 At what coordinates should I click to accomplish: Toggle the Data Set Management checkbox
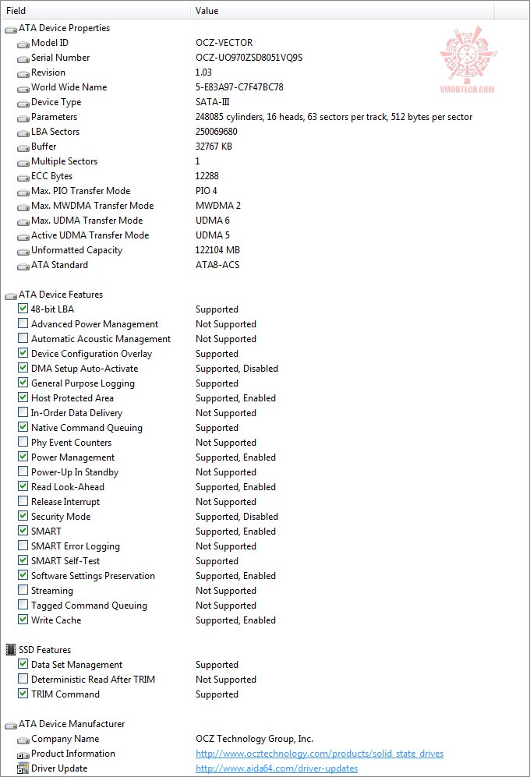pyautogui.click(x=23, y=663)
